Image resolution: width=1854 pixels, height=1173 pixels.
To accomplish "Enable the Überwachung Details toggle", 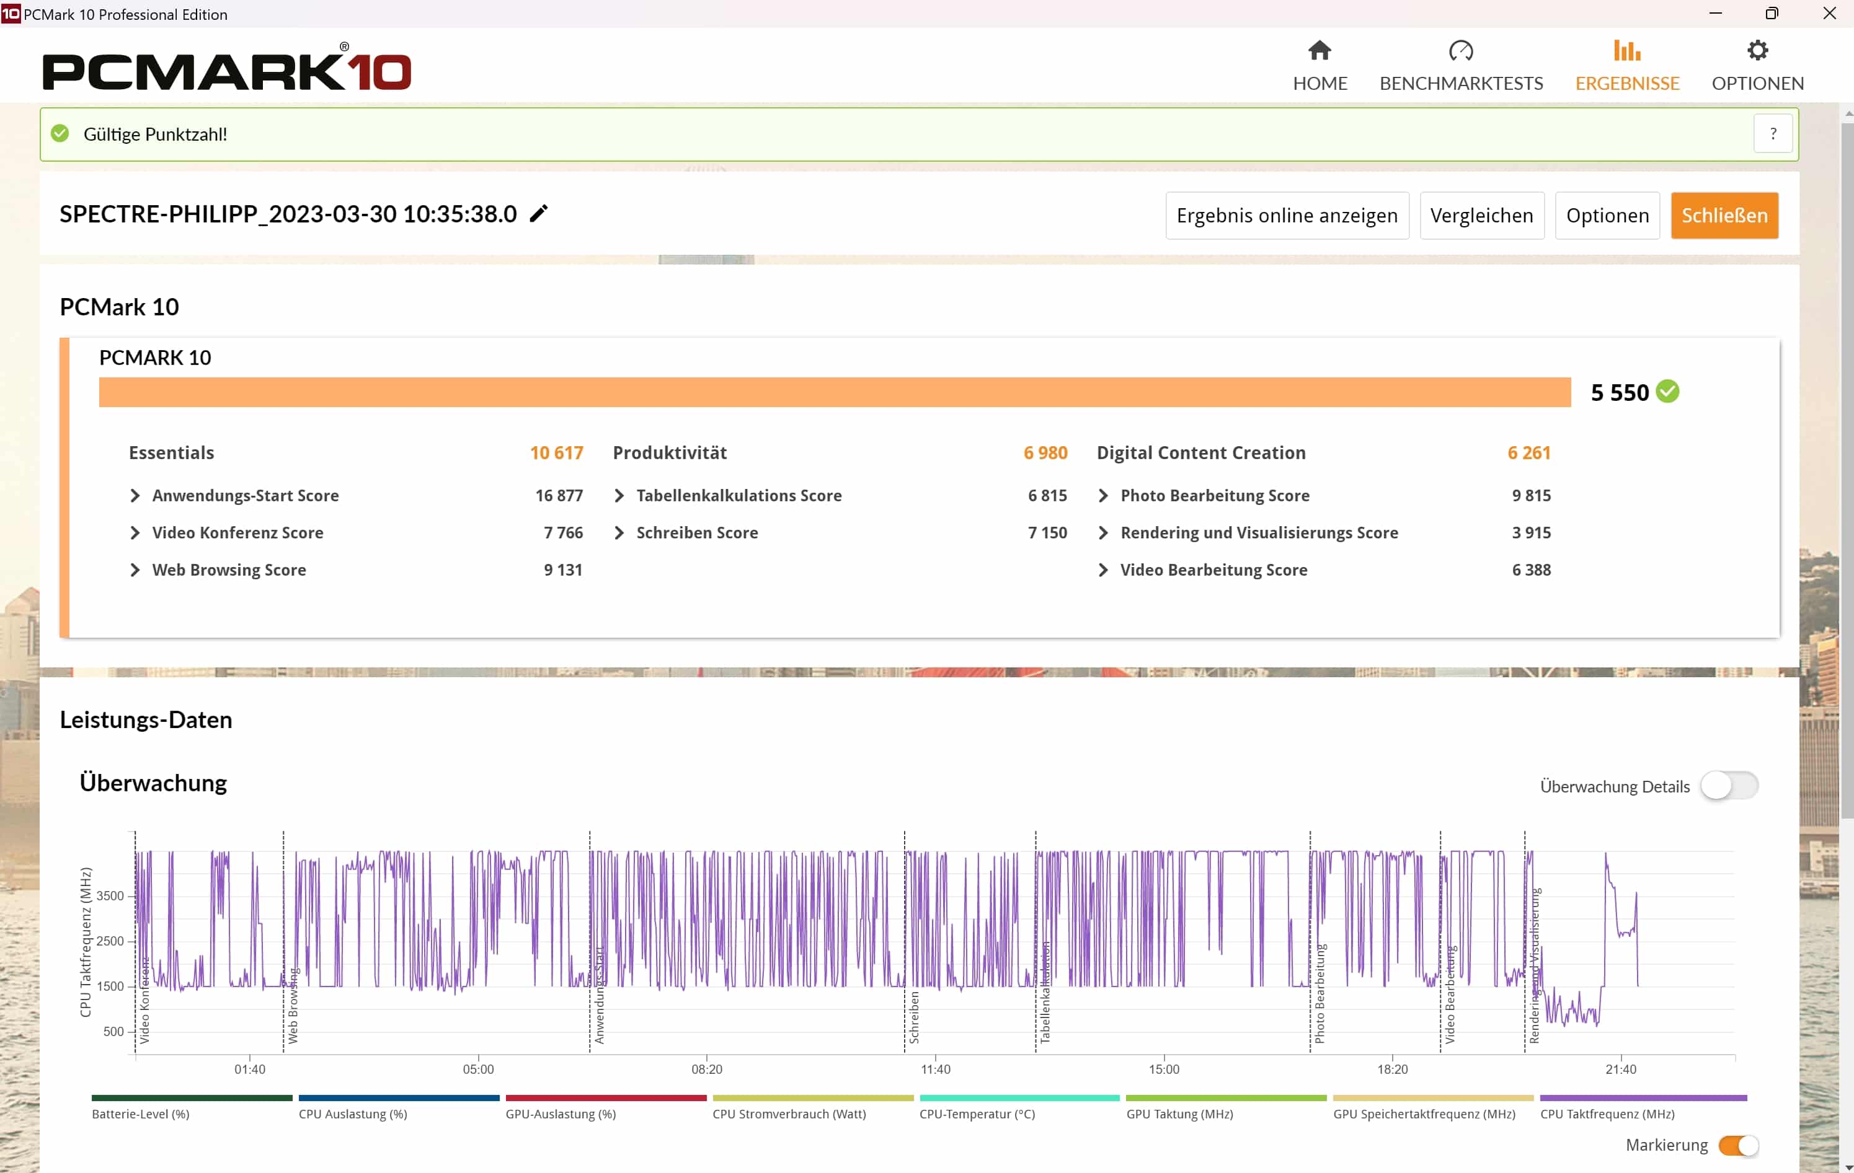I will pyautogui.click(x=1729, y=785).
